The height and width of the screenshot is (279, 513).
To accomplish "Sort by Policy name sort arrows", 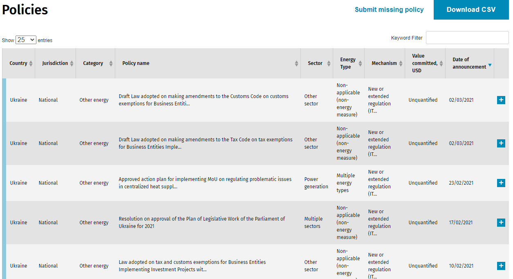I will point(296,63).
